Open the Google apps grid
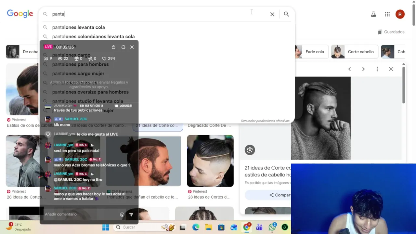 387,14
